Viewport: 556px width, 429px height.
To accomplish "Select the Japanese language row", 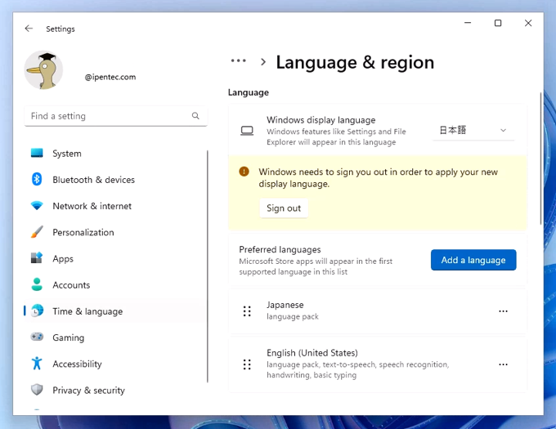I will click(x=378, y=311).
